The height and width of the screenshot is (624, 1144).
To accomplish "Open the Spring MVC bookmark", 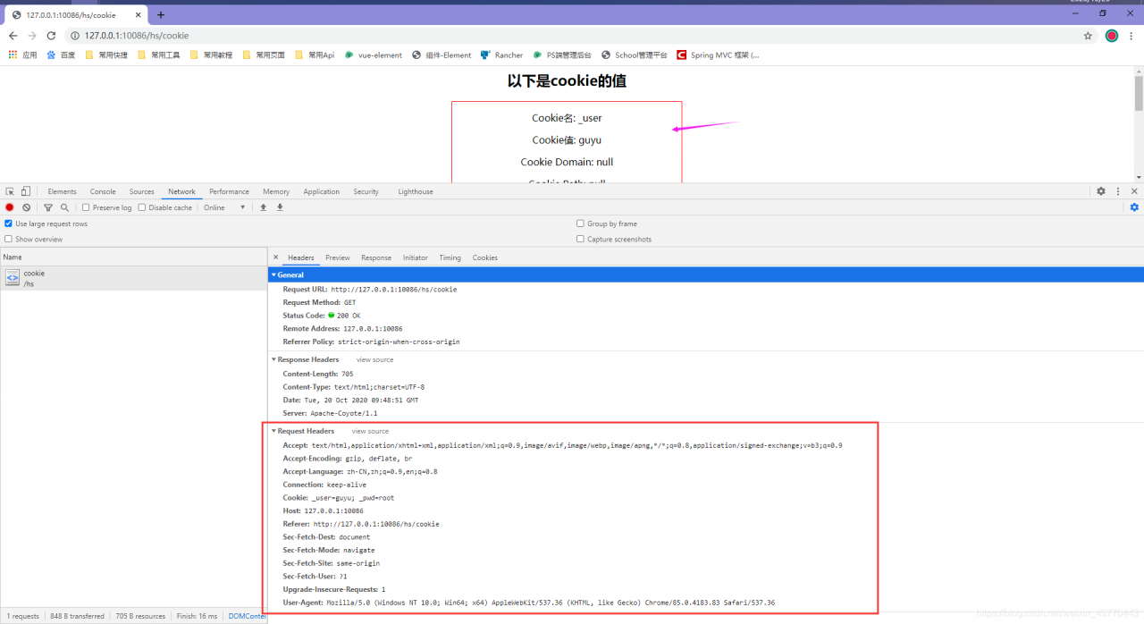I will point(719,55).
